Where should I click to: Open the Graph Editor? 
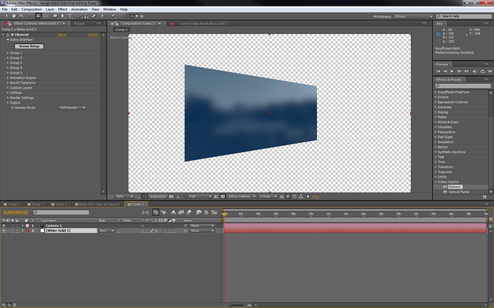(214, 212)
